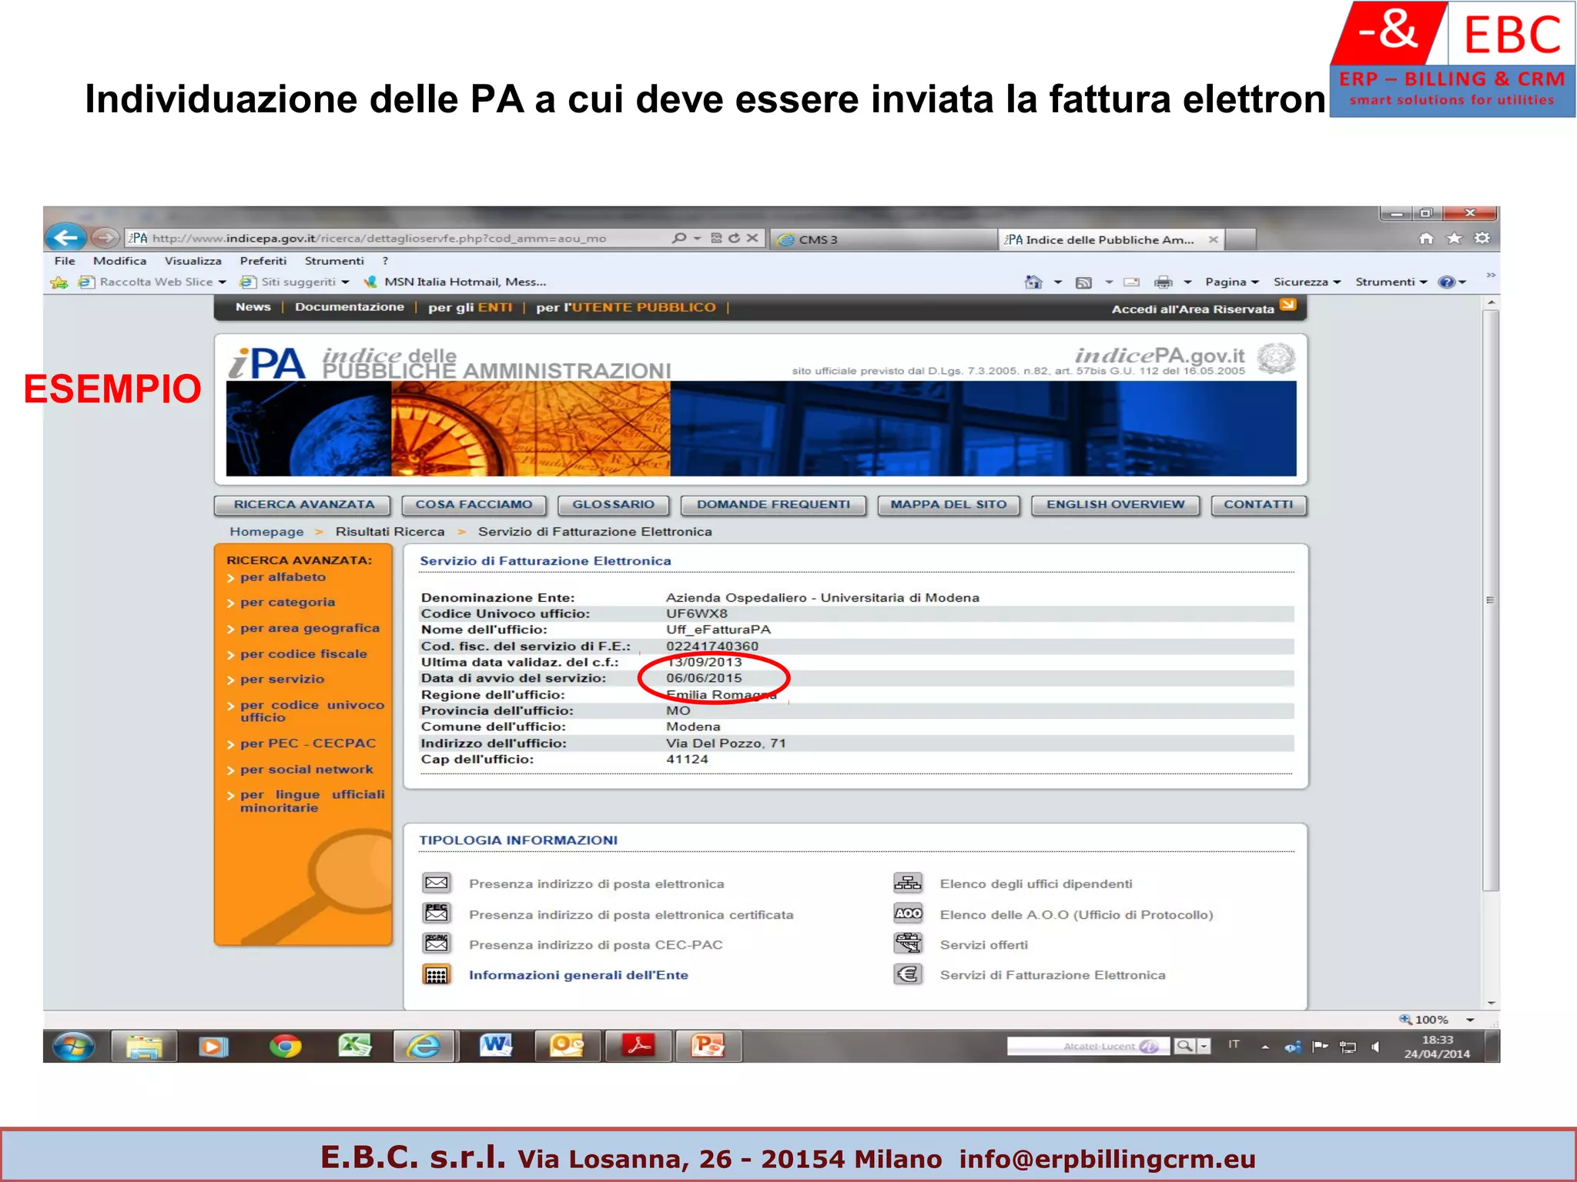Click the blue Help question mark icon

[x=1447, y=282]
